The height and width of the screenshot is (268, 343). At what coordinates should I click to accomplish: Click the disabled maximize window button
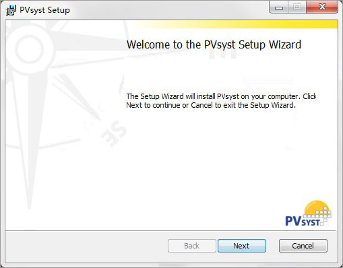point(297,7)
